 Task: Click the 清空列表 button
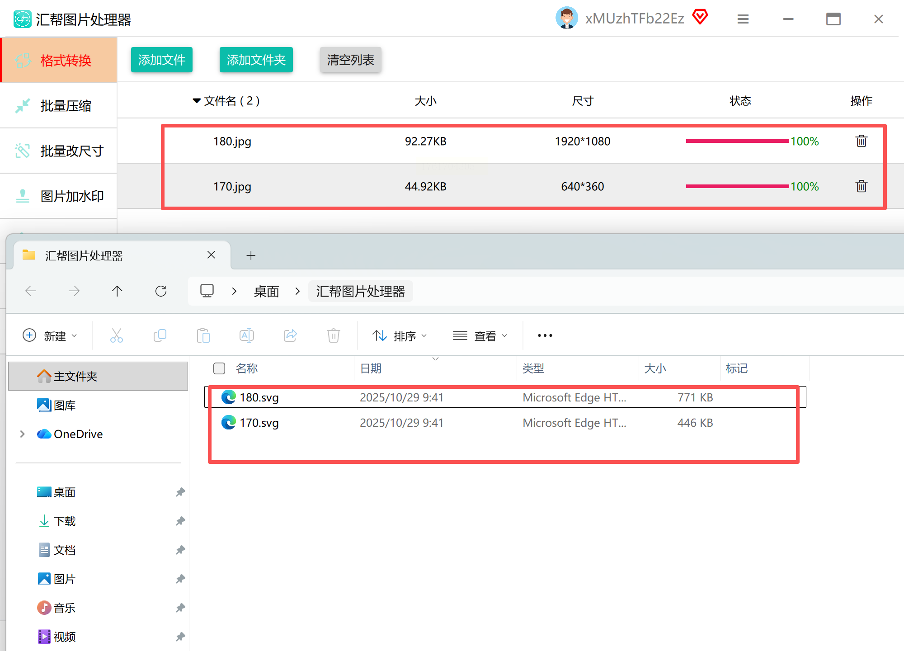pyautogui.click(x=350, y=60)
